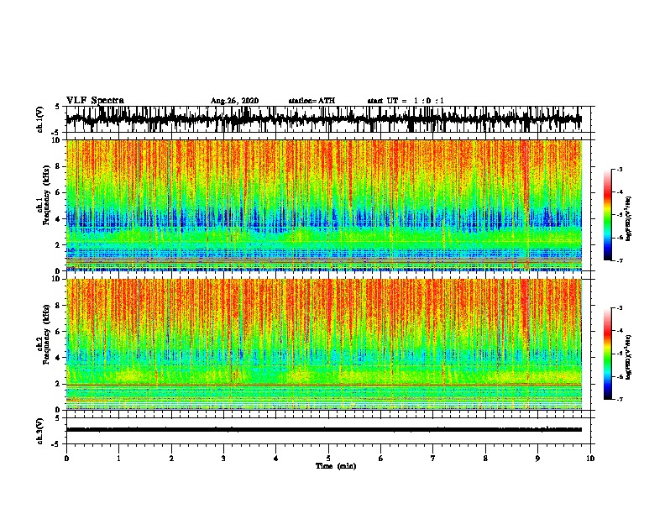Click time axis tick label "9"
The height and width of the screenshot is (514, 665).
click(537, 459)
